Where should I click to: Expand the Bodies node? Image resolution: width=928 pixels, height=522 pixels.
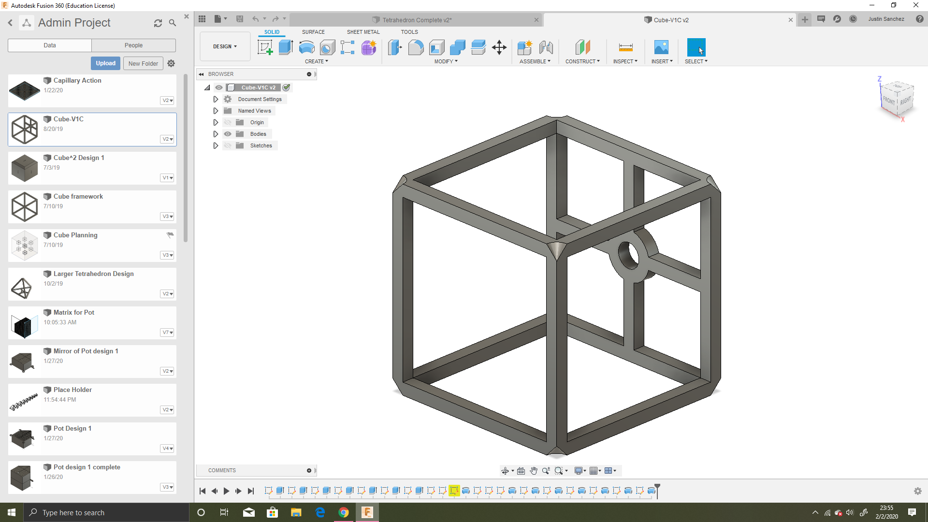(x=216, y=134)
